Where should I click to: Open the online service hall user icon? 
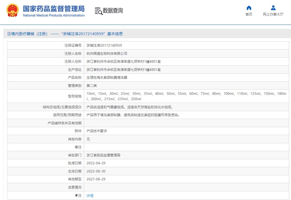(x=273, y=8)
